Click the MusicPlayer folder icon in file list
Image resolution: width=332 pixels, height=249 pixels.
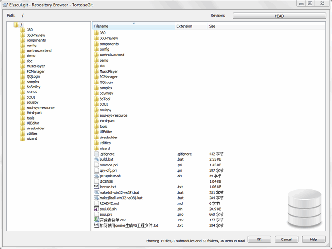coord(96,71)
